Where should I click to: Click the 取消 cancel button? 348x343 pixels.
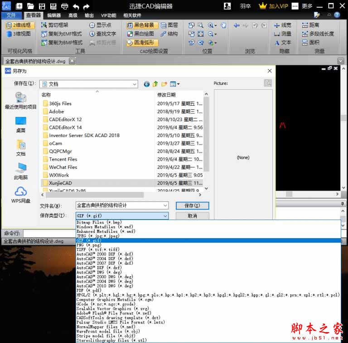coord(193,216)
